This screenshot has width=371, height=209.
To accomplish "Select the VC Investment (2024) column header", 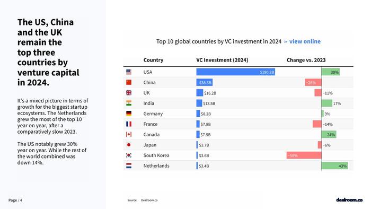I will [222, 60].
